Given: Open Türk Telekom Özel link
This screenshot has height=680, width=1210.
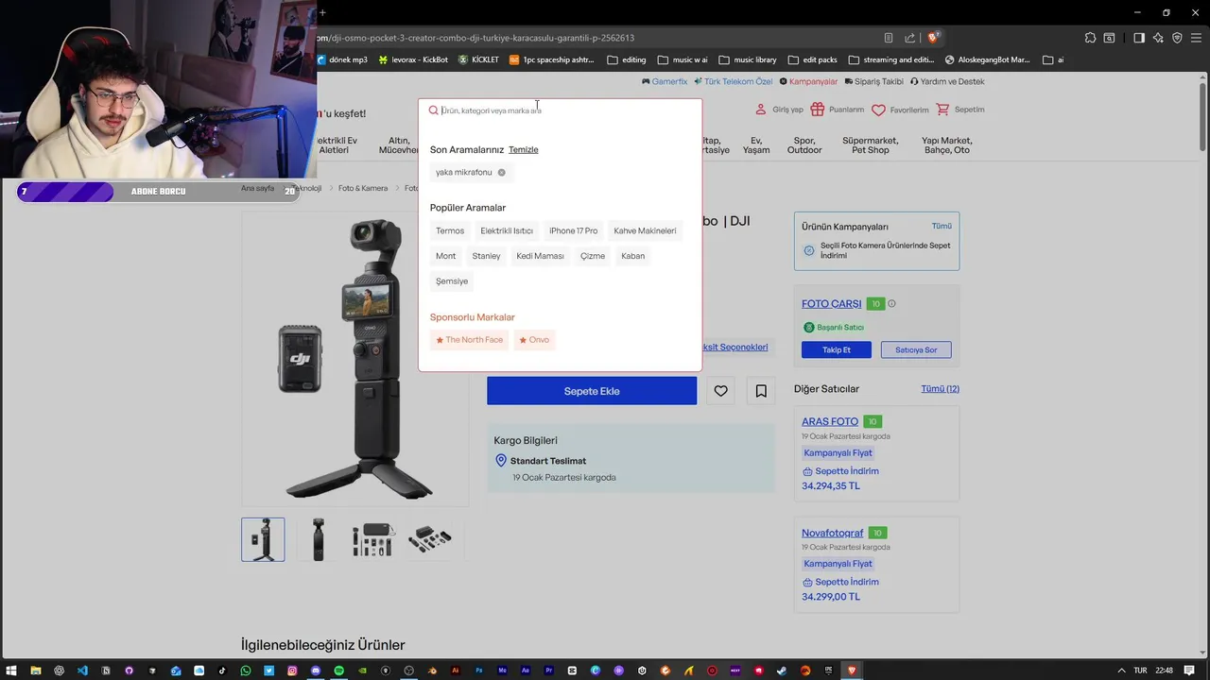Looking at the screenshot, I should 733,82.
